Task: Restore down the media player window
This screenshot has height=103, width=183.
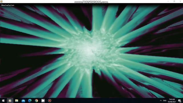Action: tap(174, 1)
